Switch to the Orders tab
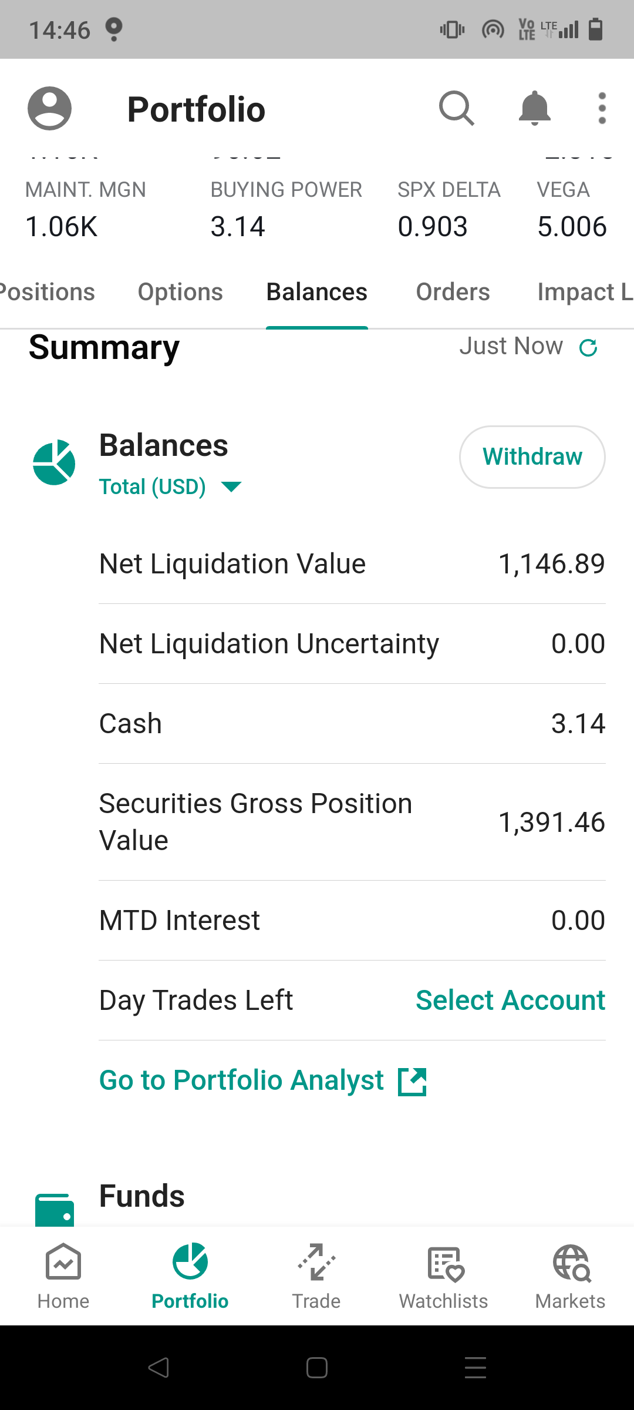Screen dimensions: 634x1410 tap(453, 292)
